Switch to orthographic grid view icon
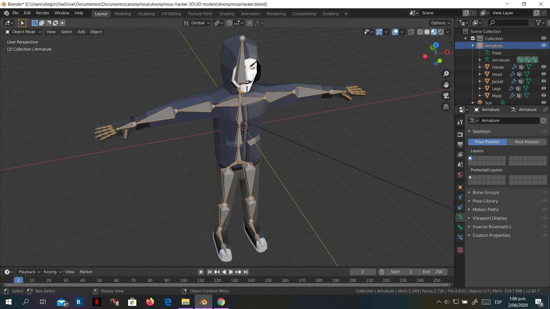This screenshot has height=309, width=550. coord(446,106)
